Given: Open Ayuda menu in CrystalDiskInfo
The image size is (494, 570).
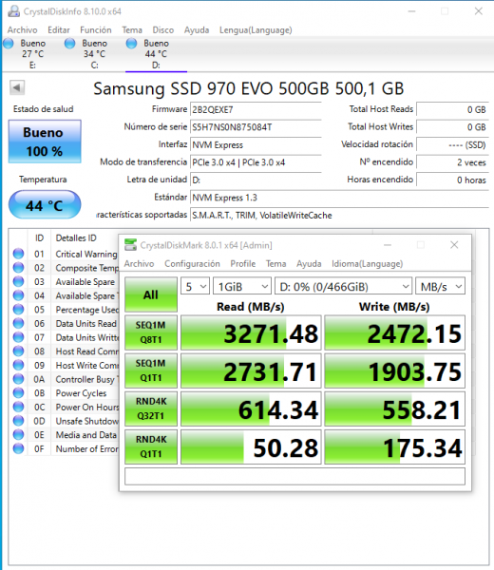Looking at the screenshot, I should pos(197,29).
